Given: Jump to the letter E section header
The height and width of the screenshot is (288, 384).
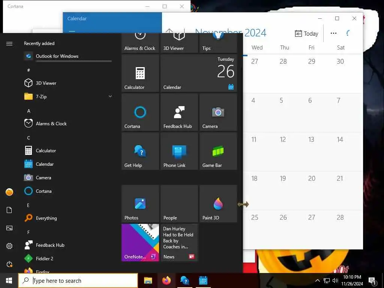Looking at the screenshot, I should tap(28, 205).
